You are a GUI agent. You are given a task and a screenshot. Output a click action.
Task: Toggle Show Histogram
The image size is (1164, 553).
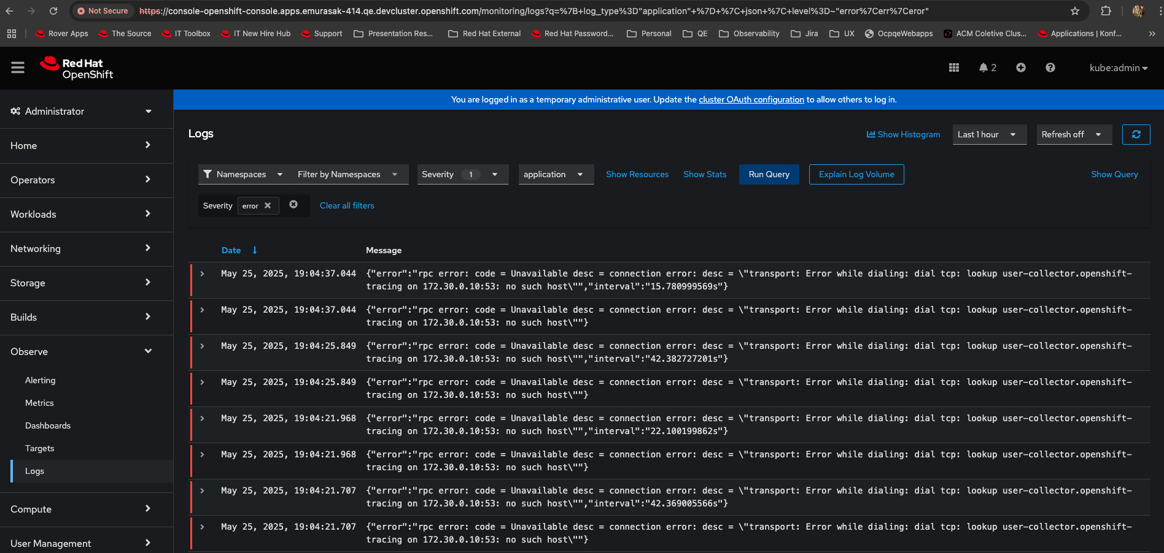tap(903, 134)
